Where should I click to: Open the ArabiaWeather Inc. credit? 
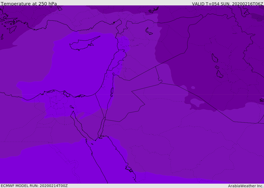(245, 186)
